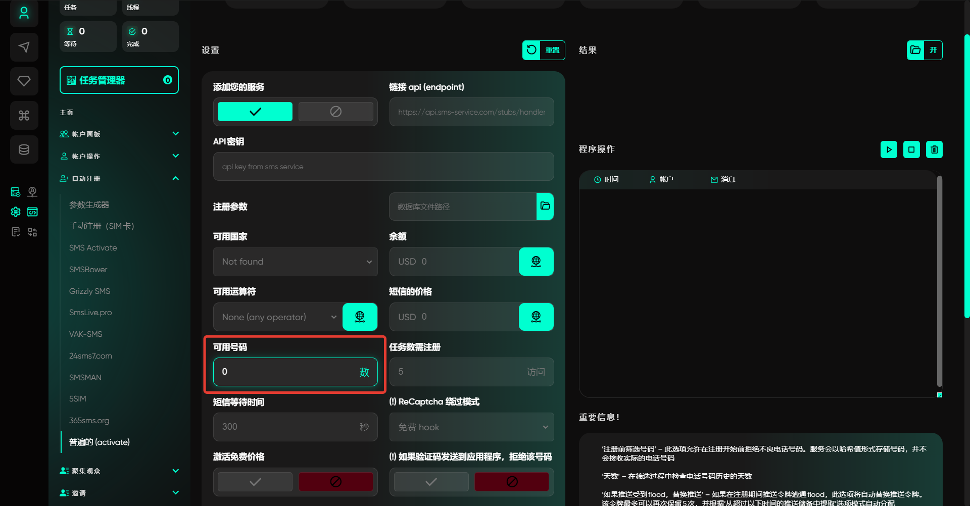Select Grizzly SMS in sidebar menu
This screenshot has height=506, width=970.
pyautogui.click(x=89, y=291)
